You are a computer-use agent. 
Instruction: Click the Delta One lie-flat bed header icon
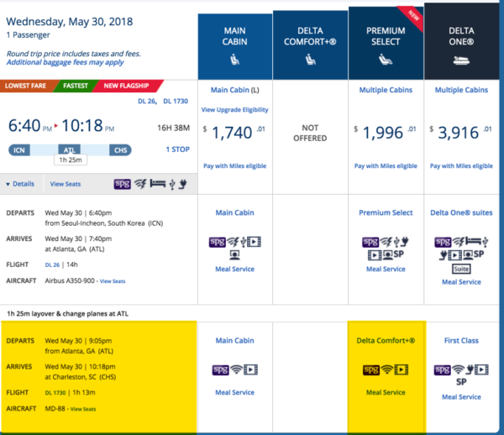(461, 60)
